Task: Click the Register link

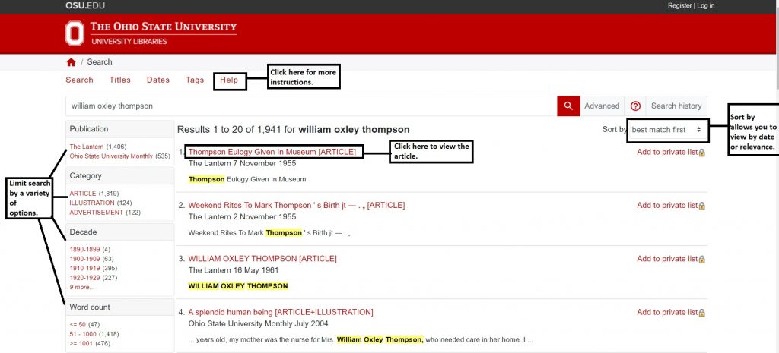Action: [x=679, y=5]
